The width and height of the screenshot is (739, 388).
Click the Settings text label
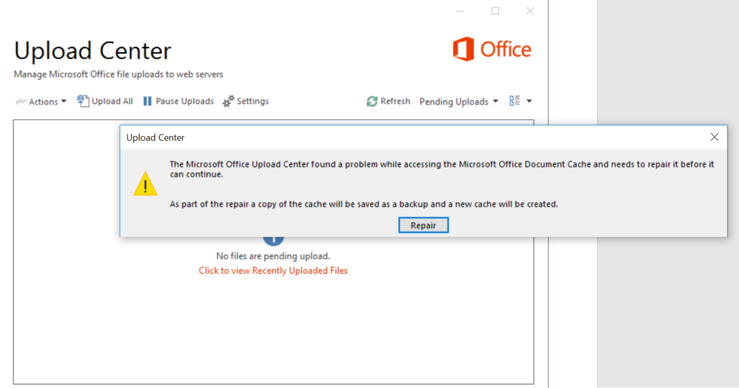tap(253, 101)
